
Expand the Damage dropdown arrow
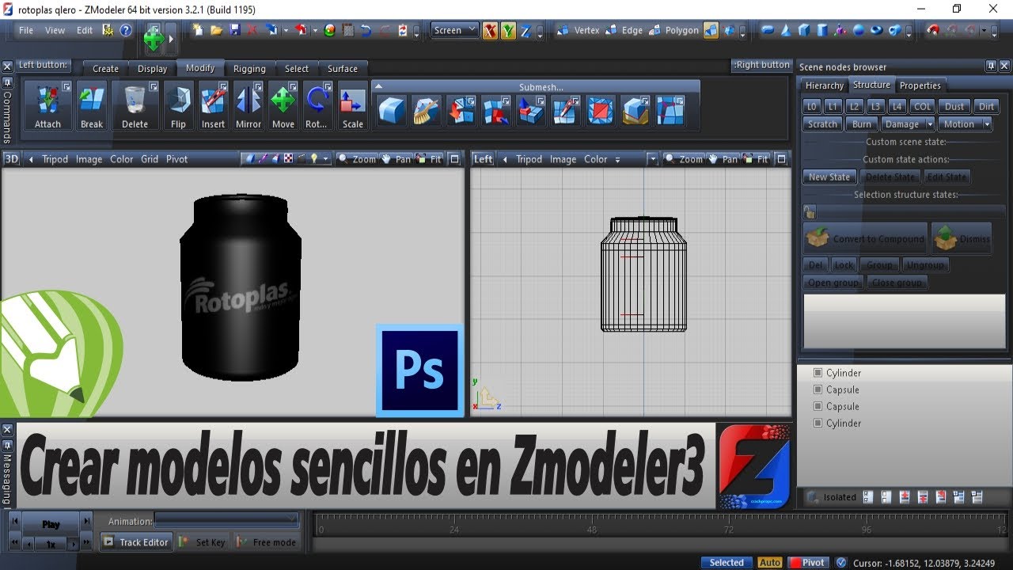click(x=929, y=124)
